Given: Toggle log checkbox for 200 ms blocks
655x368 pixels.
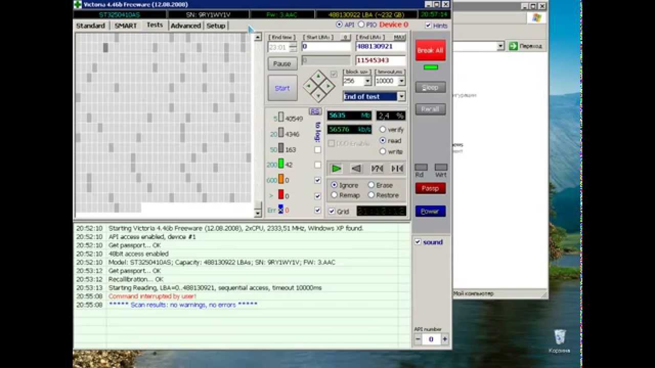Looking at the screenshot, I should [x=318, y=165].
